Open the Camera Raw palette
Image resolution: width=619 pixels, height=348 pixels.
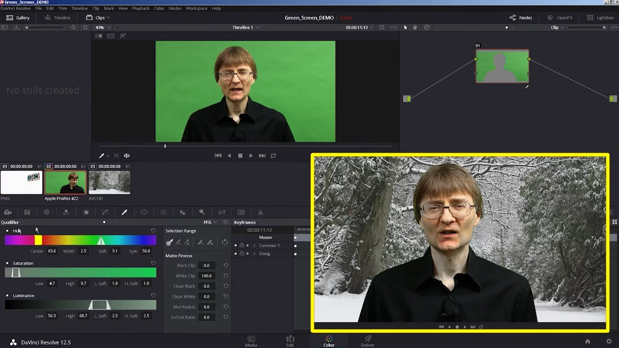point(8,212)
